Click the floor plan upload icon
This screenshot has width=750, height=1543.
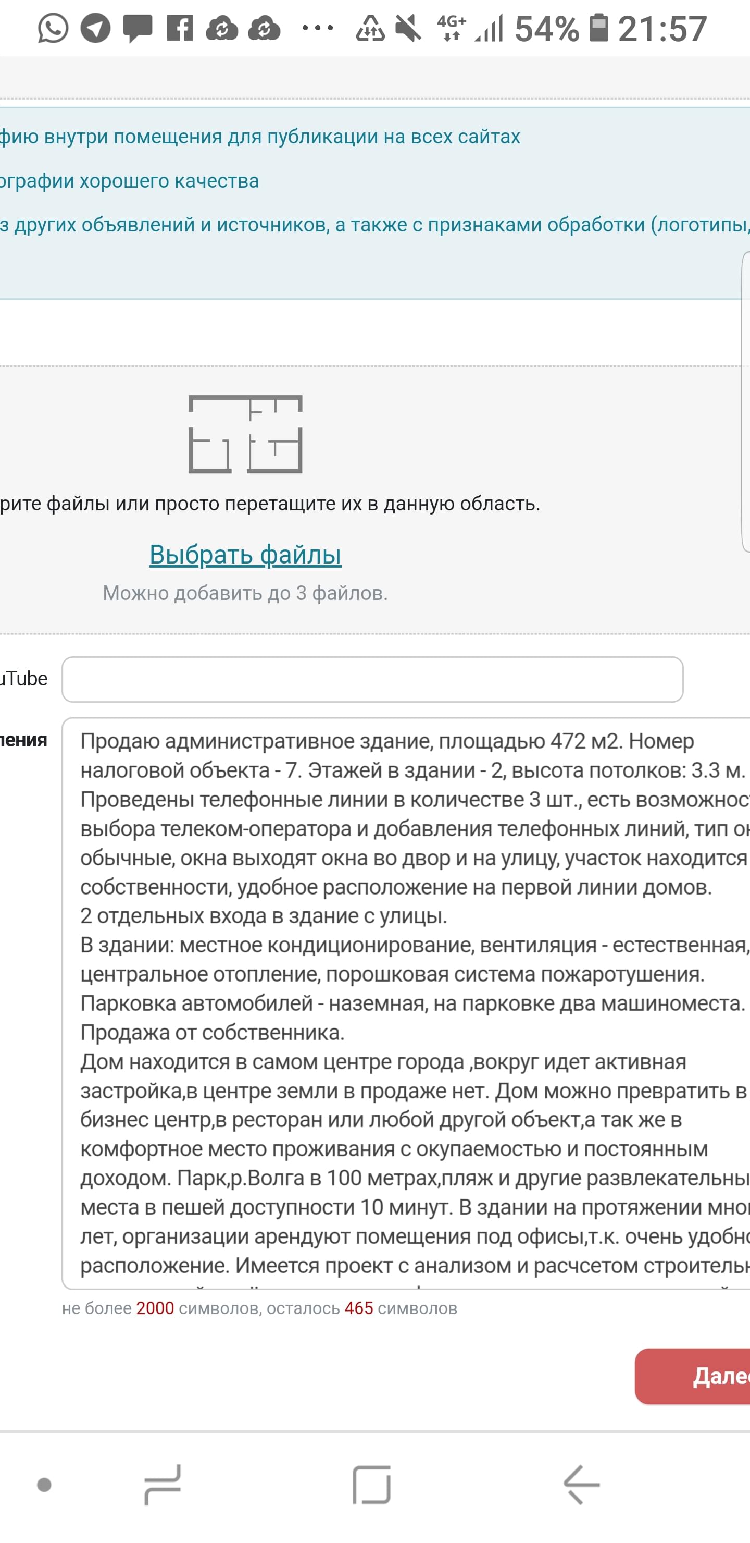pyautogui.click(x=245, y=434)
